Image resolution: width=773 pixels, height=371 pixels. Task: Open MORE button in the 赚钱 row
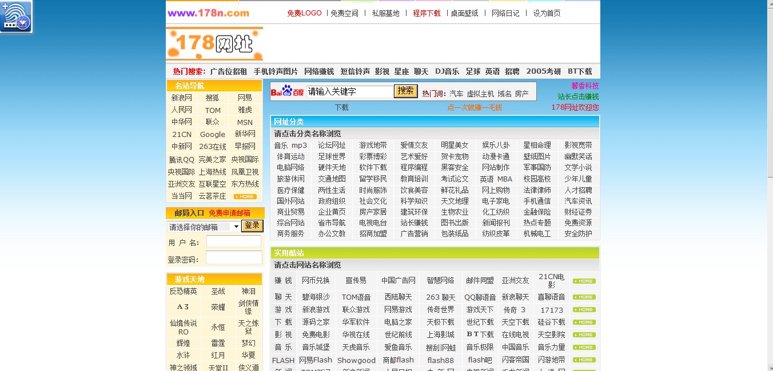584,281
